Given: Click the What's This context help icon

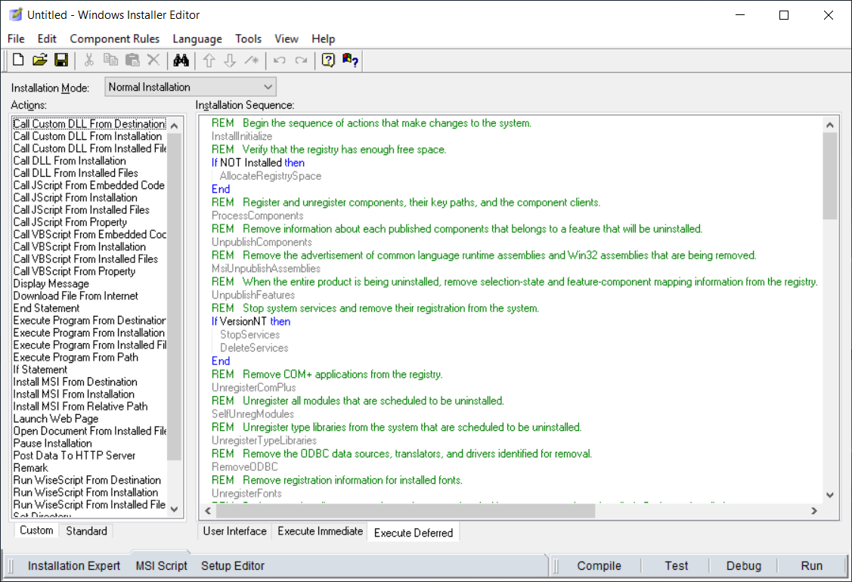Looking at the screenshot, I should pyautogui.click(x=350, y=60).
